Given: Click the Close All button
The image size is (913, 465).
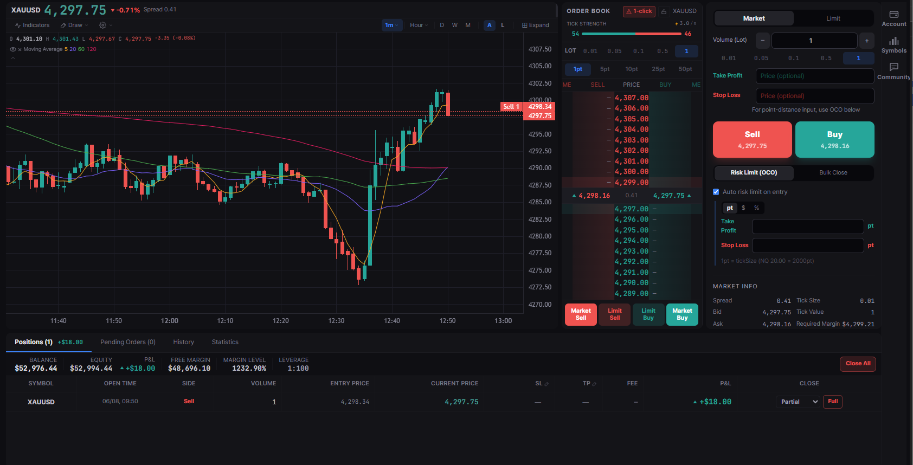Looking at the screenshot, I should click(858, 364).
